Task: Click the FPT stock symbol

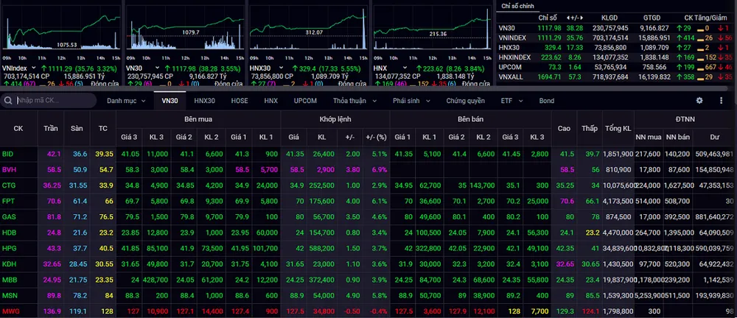Action: pyautogui.click(x=8, y=200)
